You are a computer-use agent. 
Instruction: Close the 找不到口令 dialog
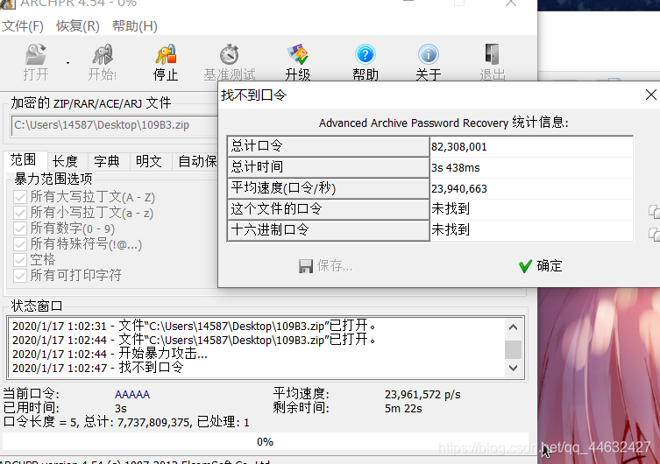pyautogui.click(x=650, y=95)
